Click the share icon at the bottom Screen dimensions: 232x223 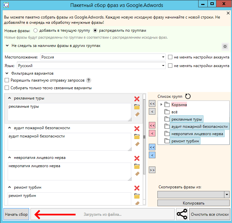182,214
